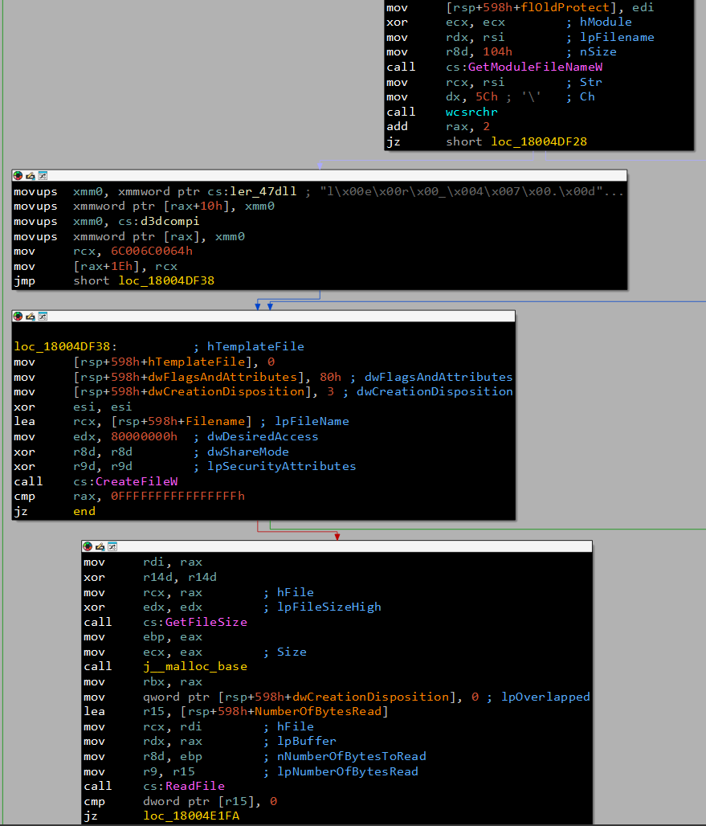Select the 104h immediate value
This screenshot has height=826, width=706.
click(497, 51)
